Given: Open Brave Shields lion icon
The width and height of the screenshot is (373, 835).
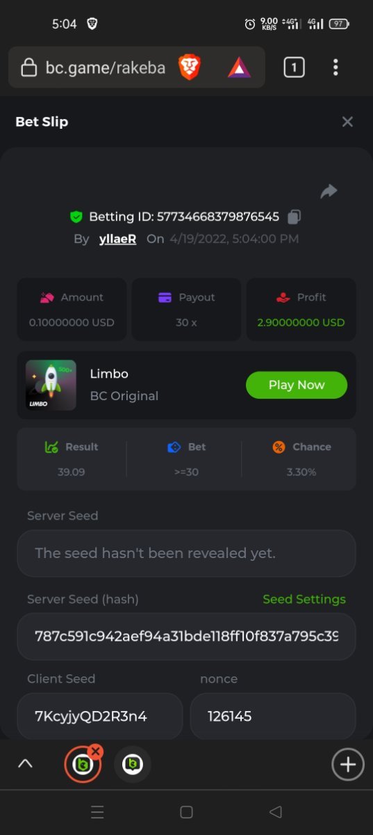Looking at the screenshot, I should pyautogui.click(x=190, y=67).
